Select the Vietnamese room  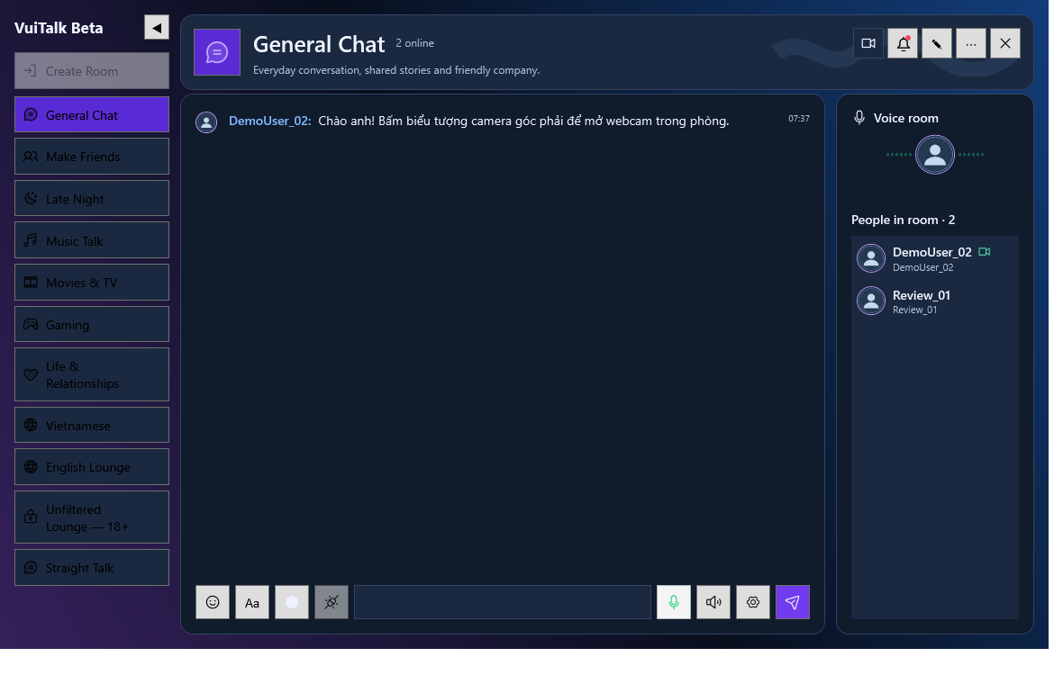(x=92, y=426)
